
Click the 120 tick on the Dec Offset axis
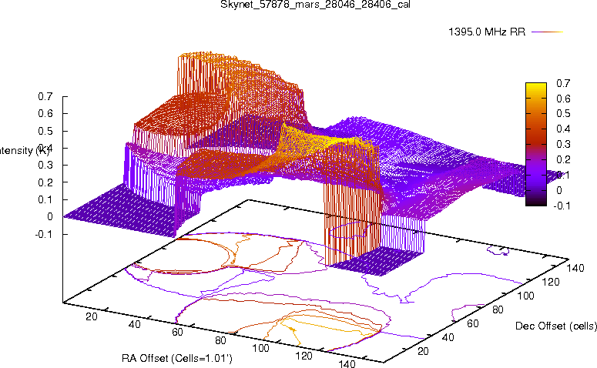click(551, 282)
